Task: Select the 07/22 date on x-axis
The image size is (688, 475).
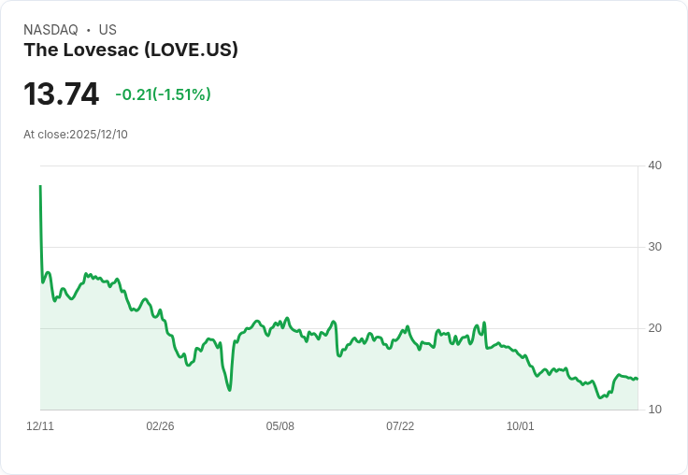Action: click(x=400, y=426)
